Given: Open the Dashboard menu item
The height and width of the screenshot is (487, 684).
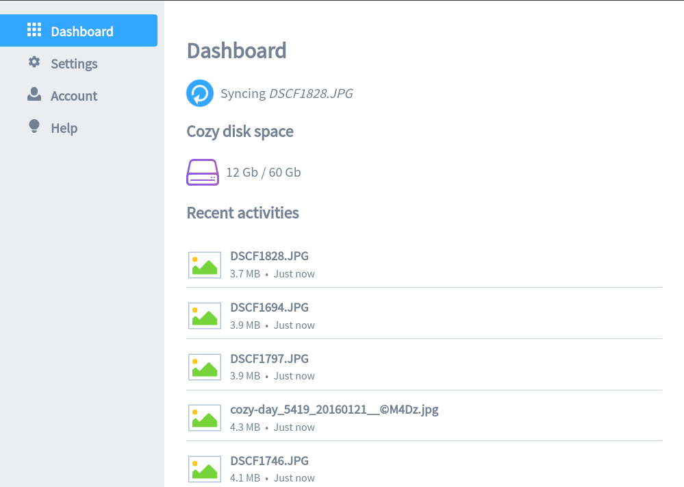Looking at the screenshot, I should (79, 31).
